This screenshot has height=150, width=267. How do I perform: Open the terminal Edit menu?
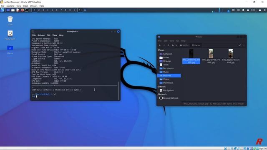48,35
